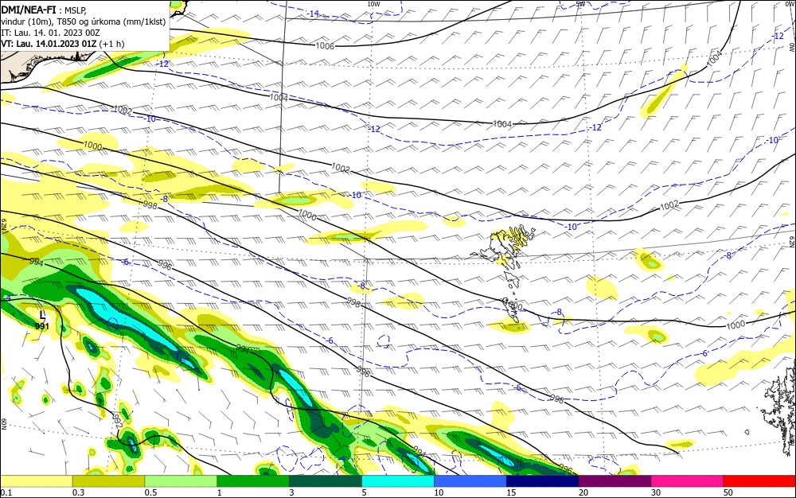Pick the cyan 5–10 legend swatch
The image size is (796, 498).
[398, 481]
